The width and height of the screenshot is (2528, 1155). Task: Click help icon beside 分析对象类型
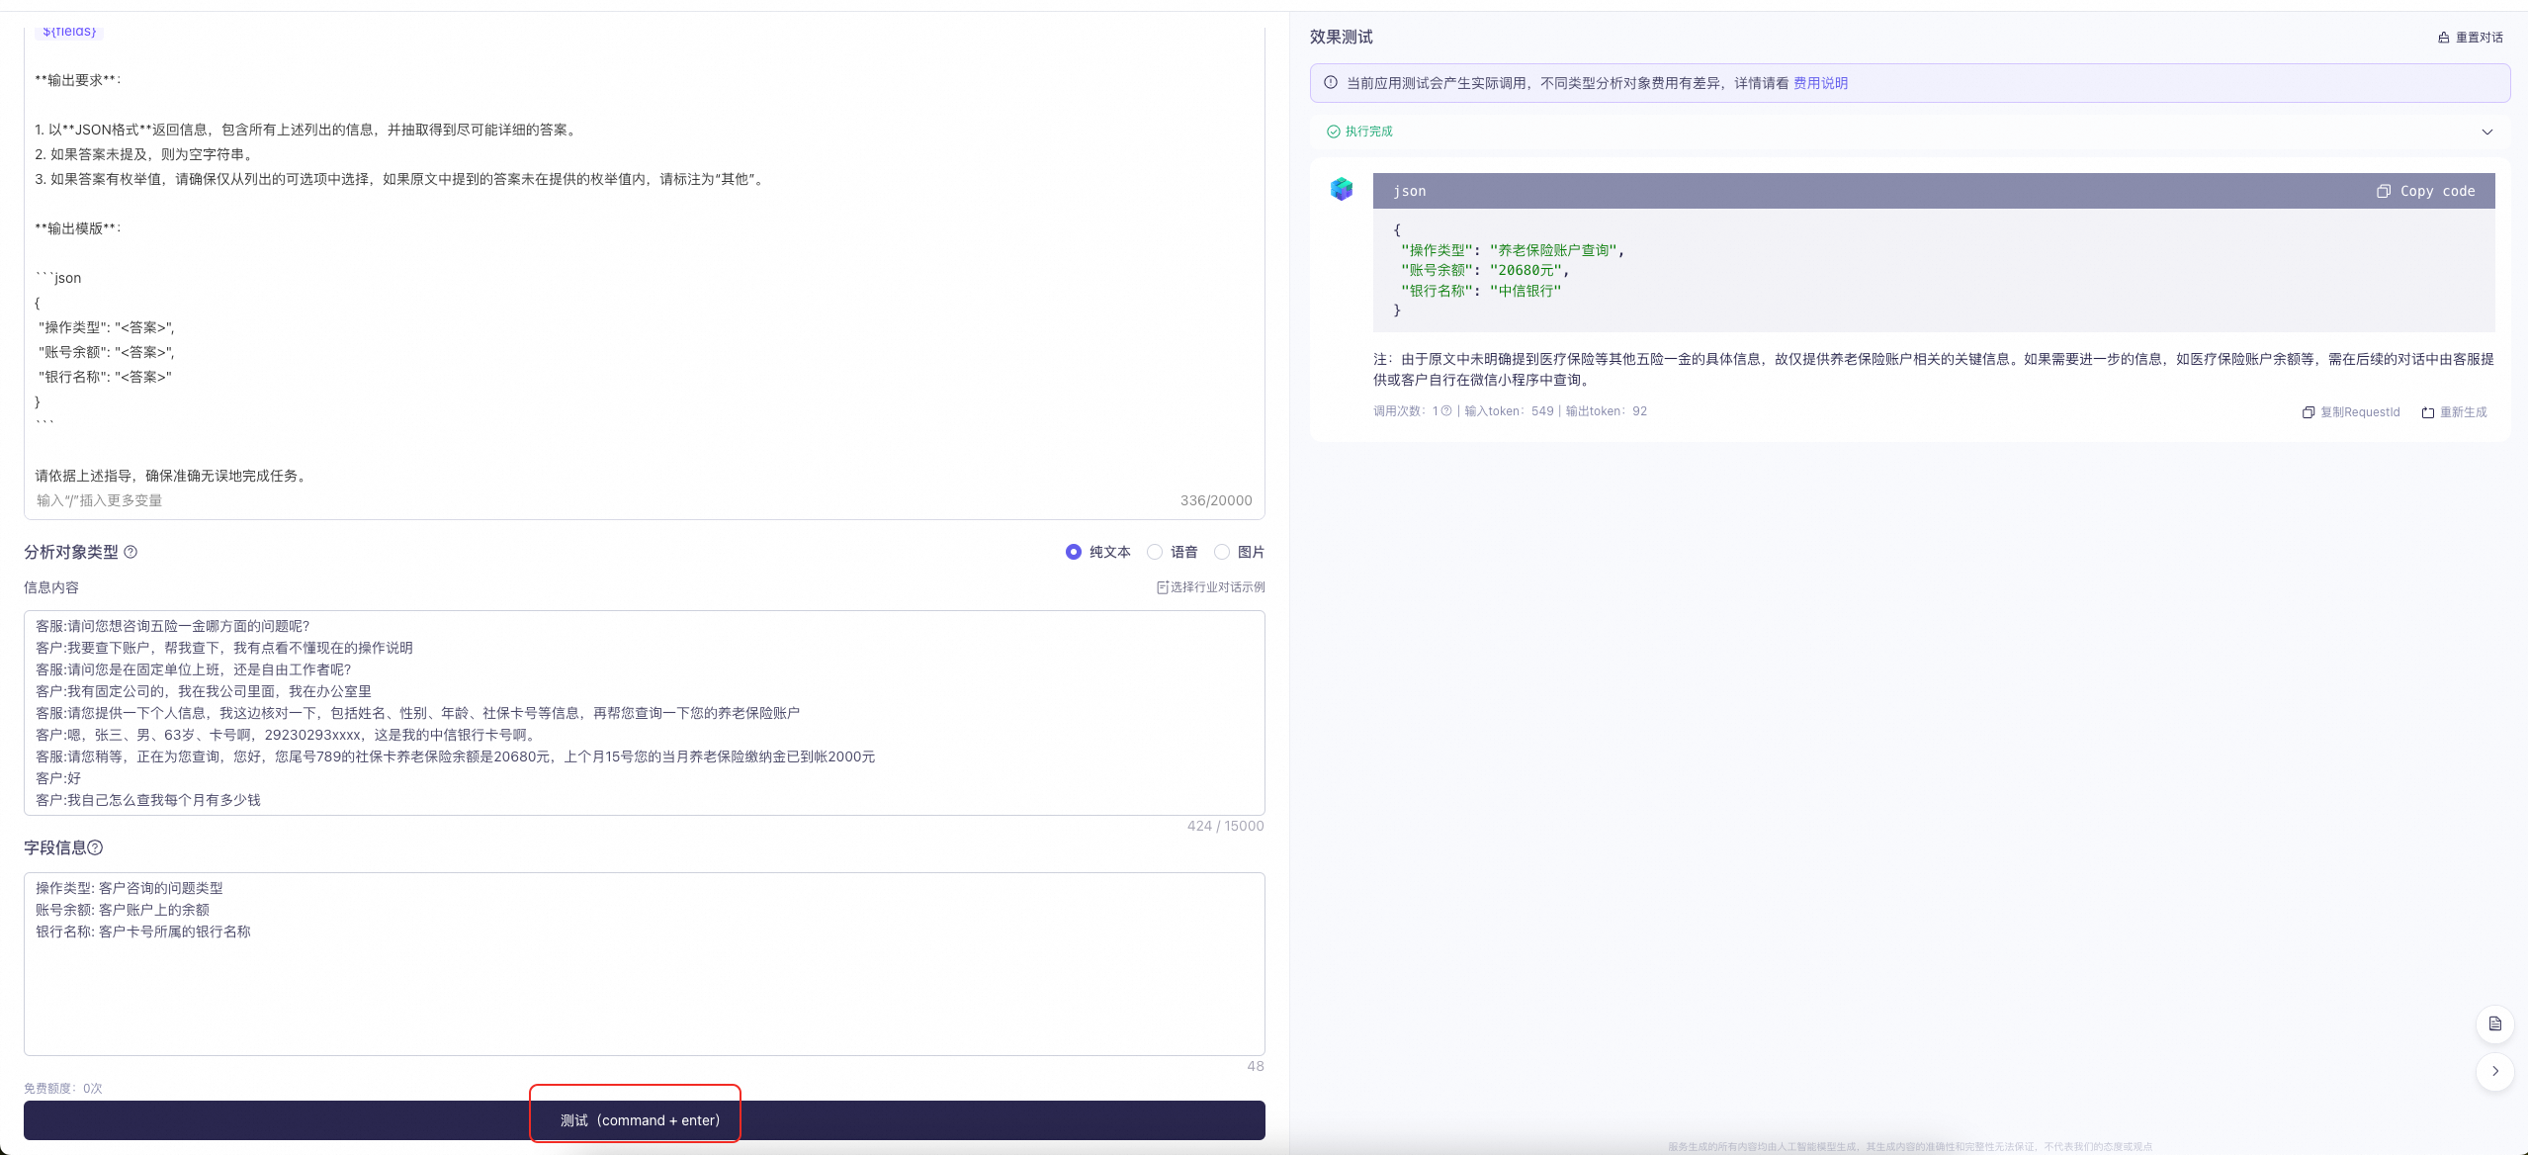[131, 552]
